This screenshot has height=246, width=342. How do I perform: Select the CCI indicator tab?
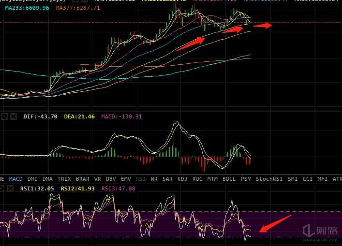click(307, 179)
